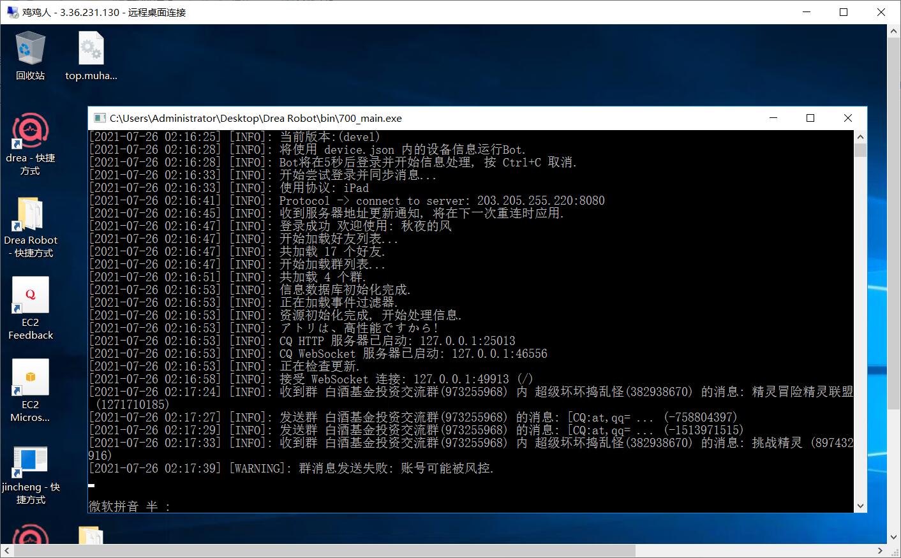Select the top.muha... file icon on desktop
Screen dimensions: 901x558
pos(91,56)
